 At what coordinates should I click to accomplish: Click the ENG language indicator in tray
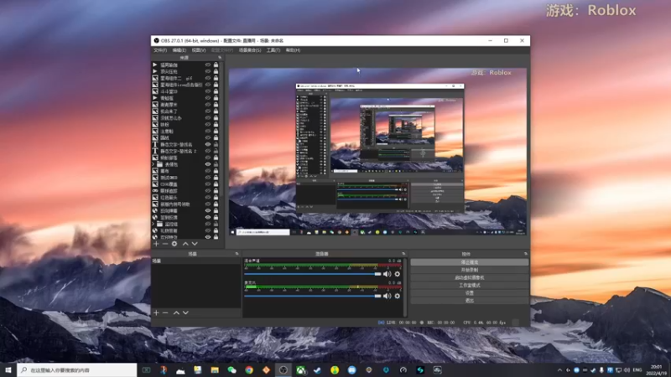(637, 370)
